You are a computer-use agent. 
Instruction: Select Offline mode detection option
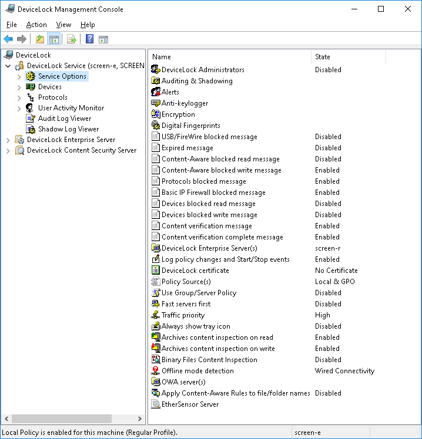point(197,371)
